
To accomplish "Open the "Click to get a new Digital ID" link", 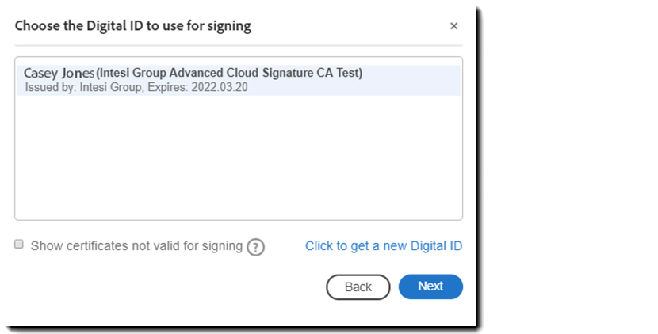I will tap(384, 246).
